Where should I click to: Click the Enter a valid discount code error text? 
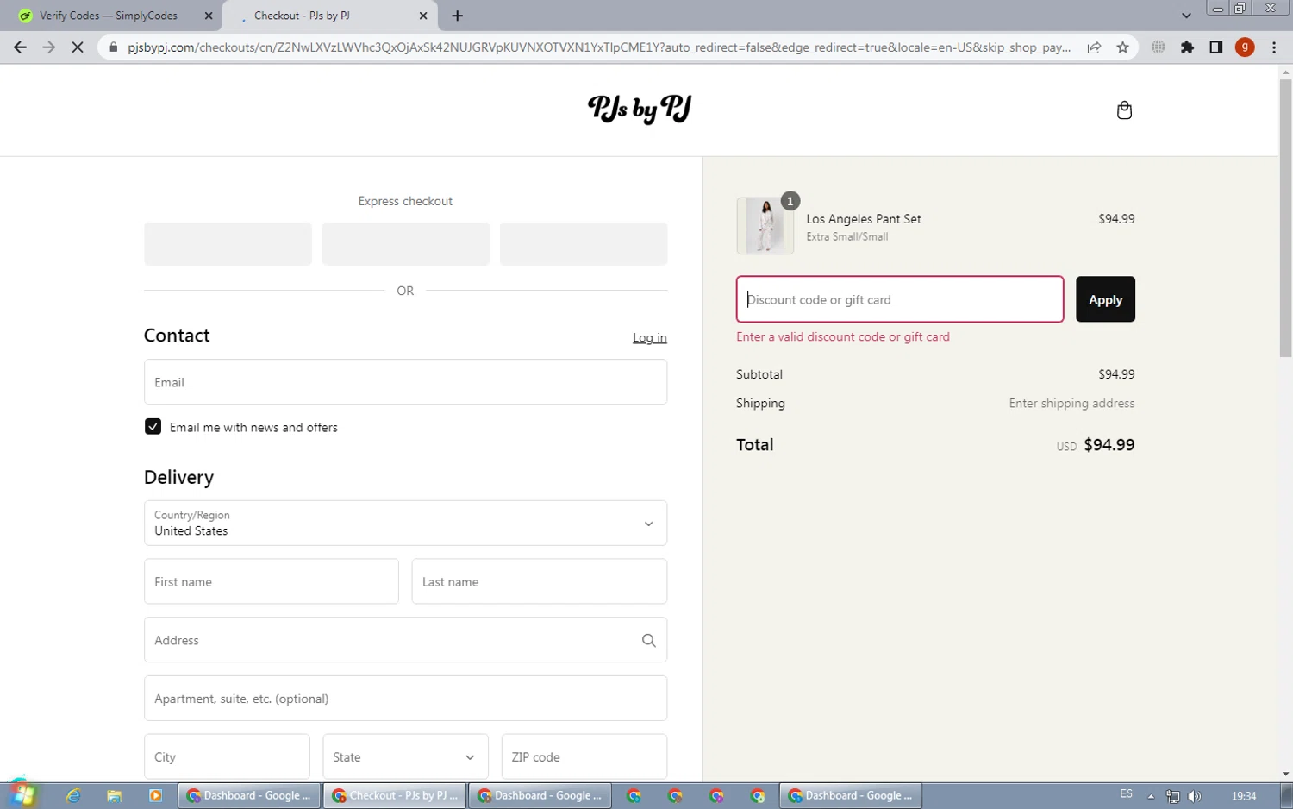coord(843,336)
